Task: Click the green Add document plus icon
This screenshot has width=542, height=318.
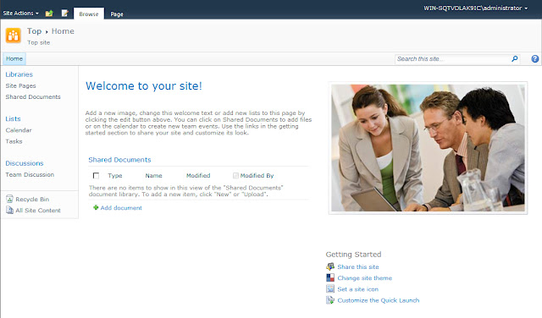Action: pyautogui.click(x=96, y=207)
